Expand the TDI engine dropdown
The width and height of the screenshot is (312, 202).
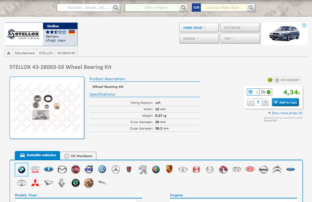coord(240,38)
